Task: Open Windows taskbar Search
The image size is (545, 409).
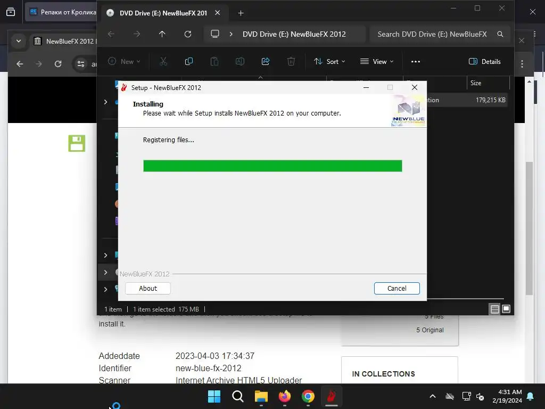Action: pos(238,396)
